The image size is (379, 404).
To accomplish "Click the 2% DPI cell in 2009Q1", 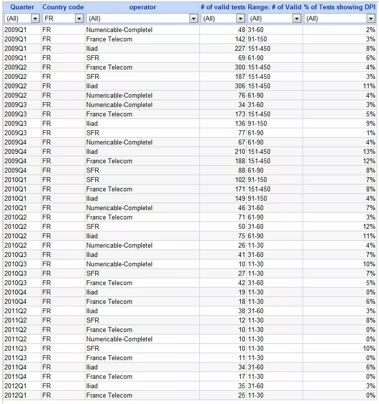I will [x=371, y=30].
